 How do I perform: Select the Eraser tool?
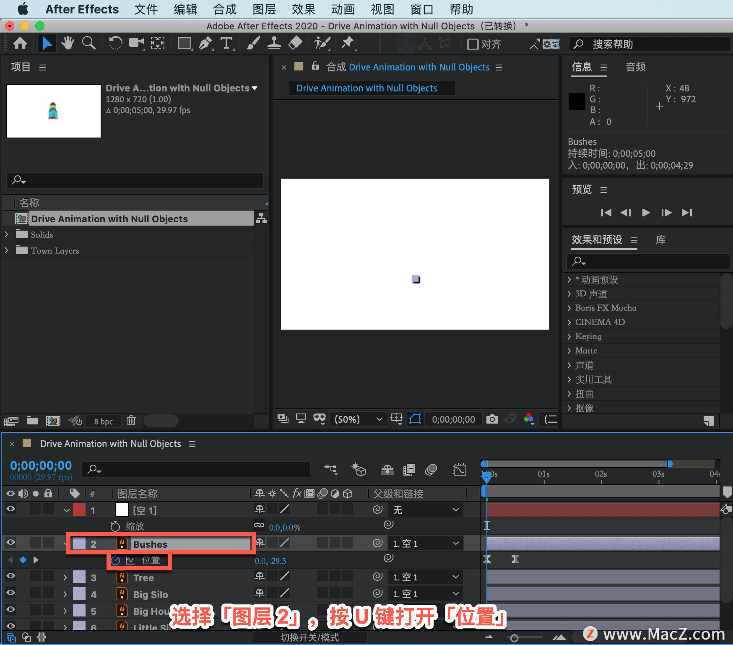pyautogui.click(x=296, y=44)
